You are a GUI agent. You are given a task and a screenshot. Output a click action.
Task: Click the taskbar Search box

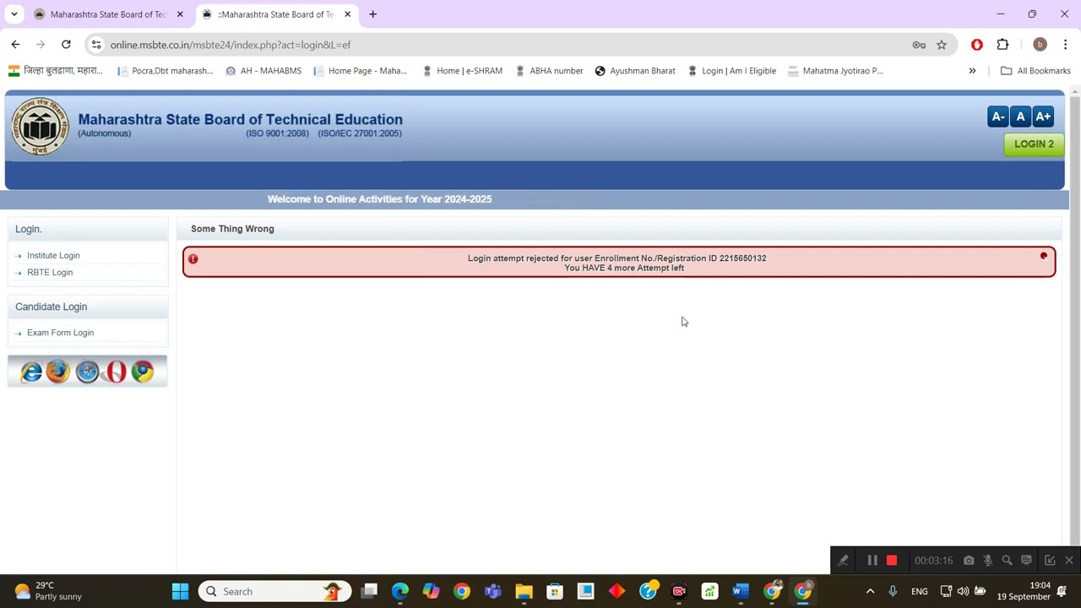click(275, 591)
